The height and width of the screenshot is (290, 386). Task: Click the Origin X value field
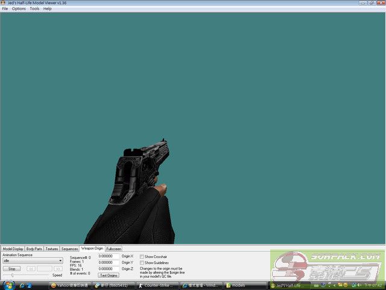(x=109, y=256)
